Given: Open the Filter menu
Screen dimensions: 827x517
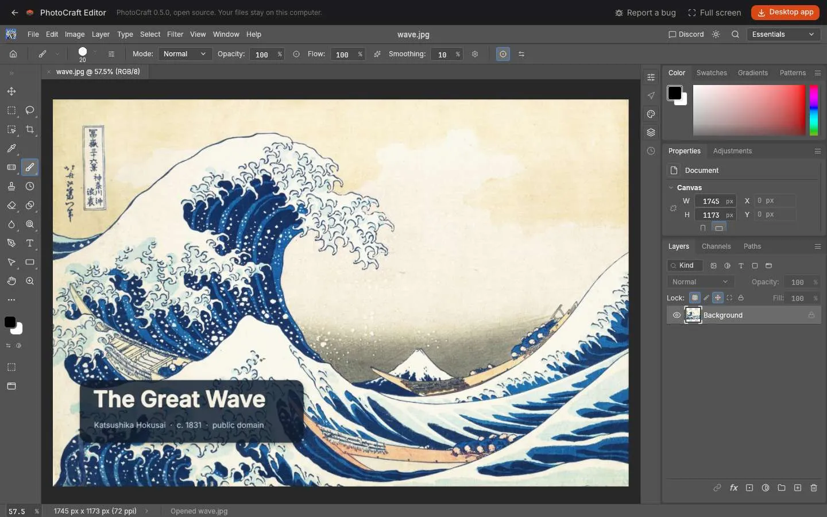Looking at the screenshot, I should pyautogui.click(x=175, y=34).
